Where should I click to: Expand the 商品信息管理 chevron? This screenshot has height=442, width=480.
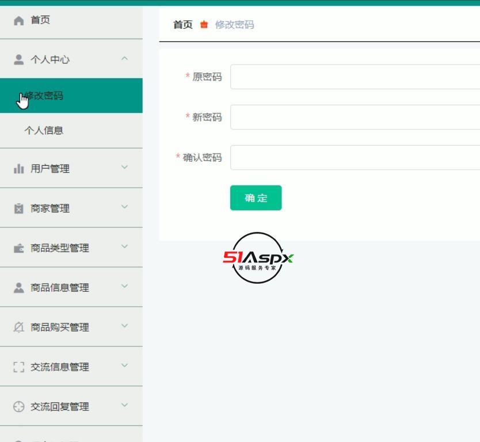tap(124, 286)
